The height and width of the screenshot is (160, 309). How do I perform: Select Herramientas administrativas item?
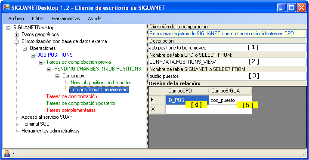coord(50,131)
